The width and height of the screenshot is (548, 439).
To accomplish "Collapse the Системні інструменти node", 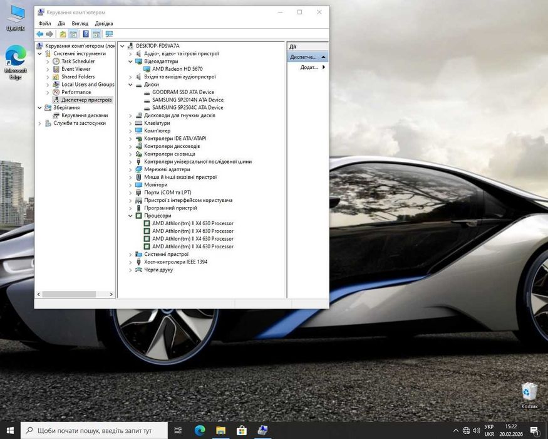I will tap(39, 53).
